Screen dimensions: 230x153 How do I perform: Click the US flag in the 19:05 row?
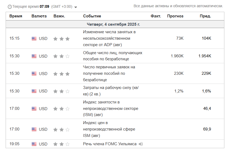point(34,144)
